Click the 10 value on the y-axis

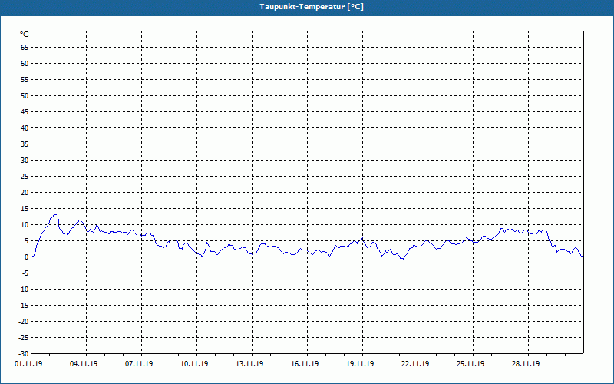tap(25, 225)
